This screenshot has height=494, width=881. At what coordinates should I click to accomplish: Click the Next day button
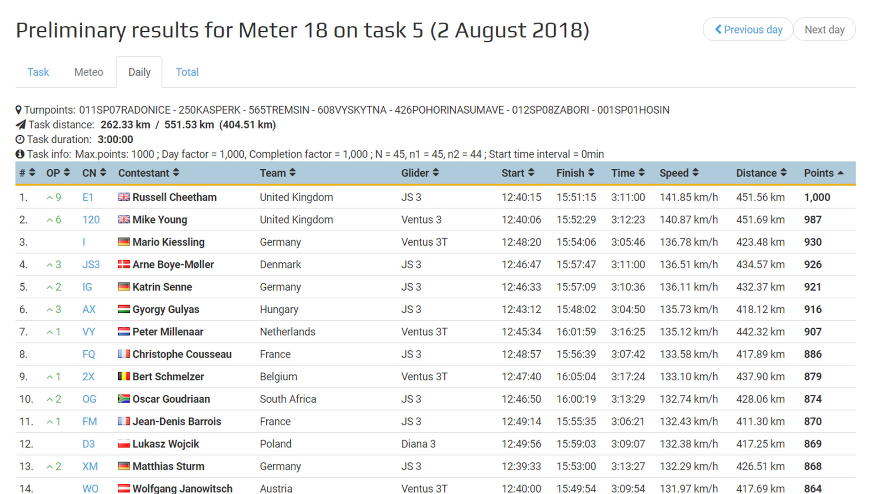point(824,30)
